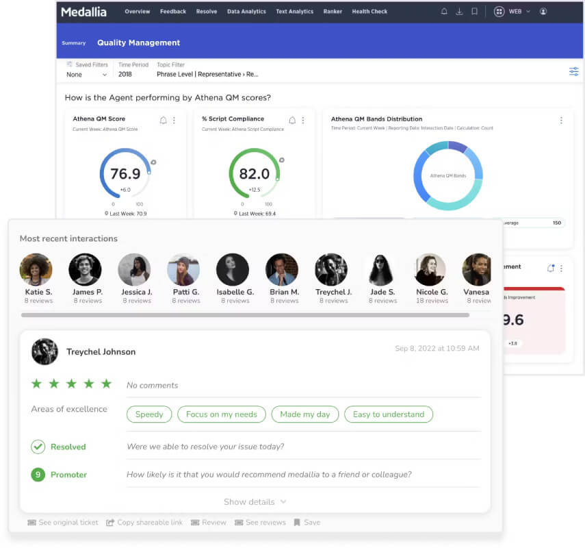Expand Show details
Viewport: 585px width, 548px height.
pyautogui.click(x=255, y=501)
